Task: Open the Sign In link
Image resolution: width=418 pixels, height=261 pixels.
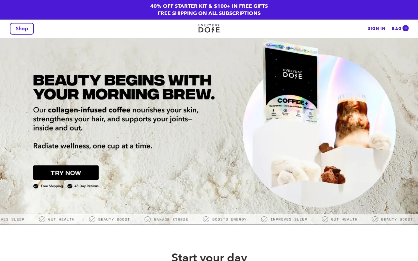Action: click(377, 29)
